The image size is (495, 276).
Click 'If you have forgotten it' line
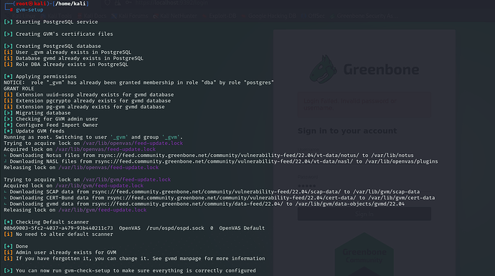tap(134, 259)
